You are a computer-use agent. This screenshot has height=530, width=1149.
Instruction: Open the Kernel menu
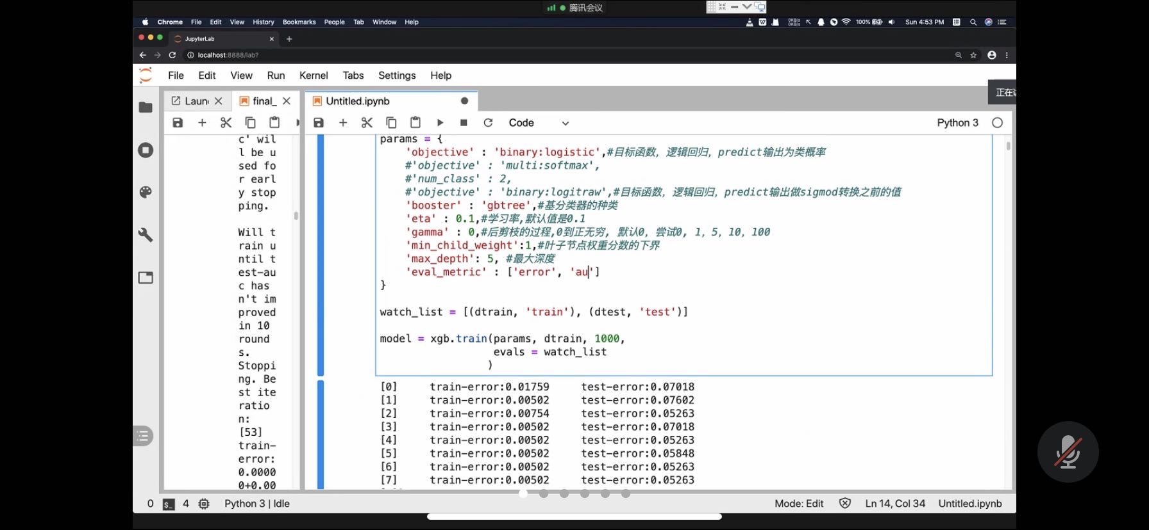[x=314, y=76]
